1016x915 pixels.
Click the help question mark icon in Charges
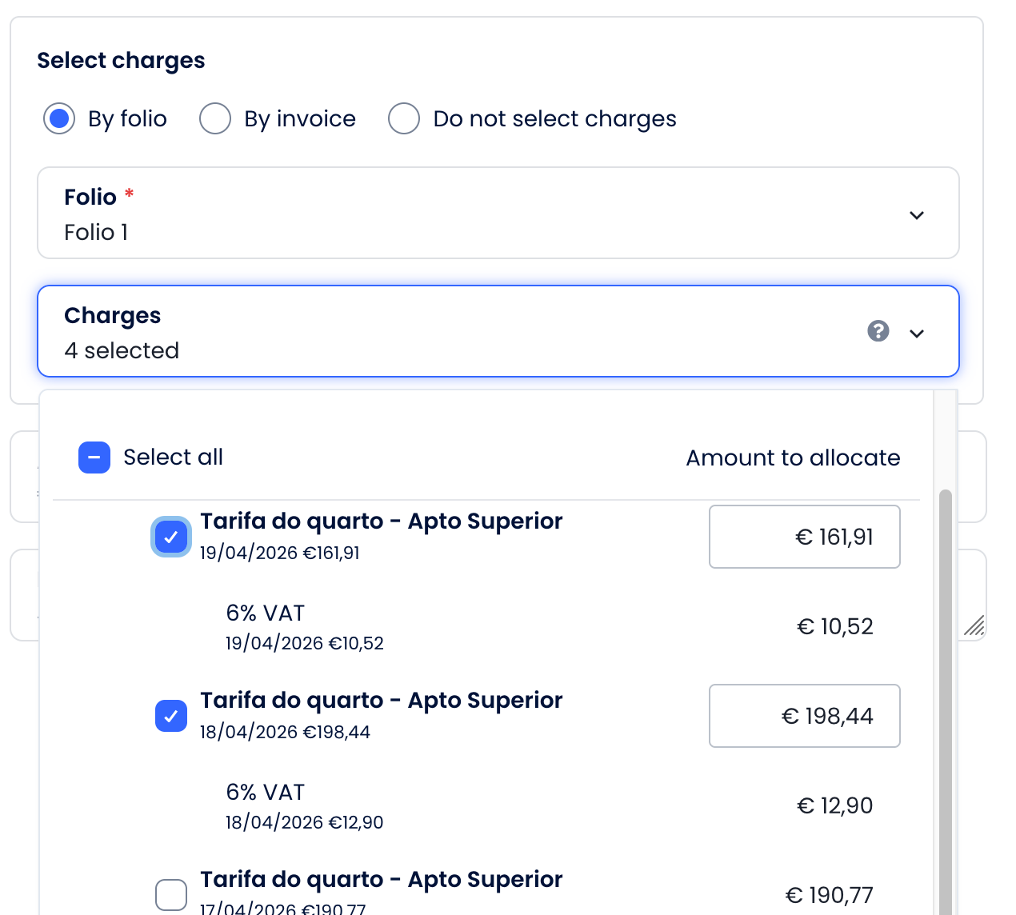tap(878, 331)
